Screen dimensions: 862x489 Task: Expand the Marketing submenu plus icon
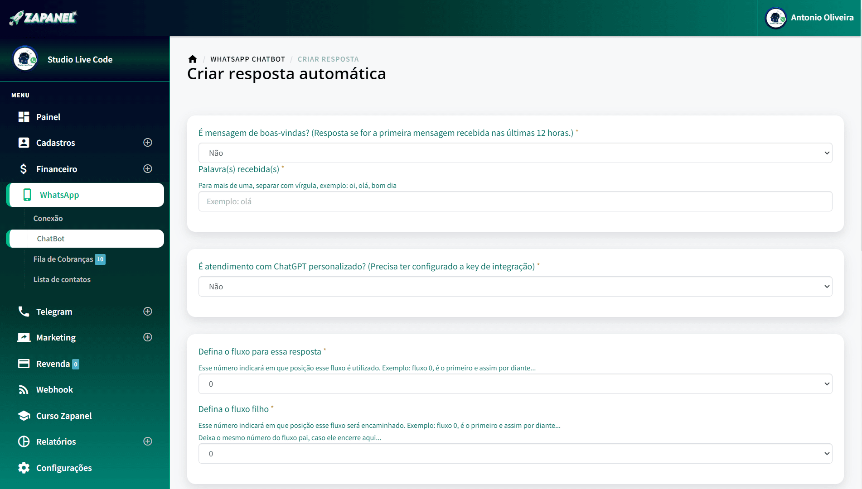(x=148, y=337)
